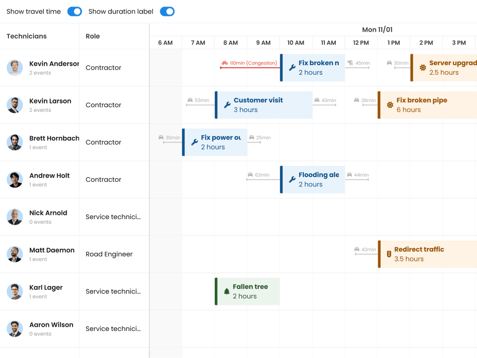Toggle the Show travel time switch

point(75,12)
